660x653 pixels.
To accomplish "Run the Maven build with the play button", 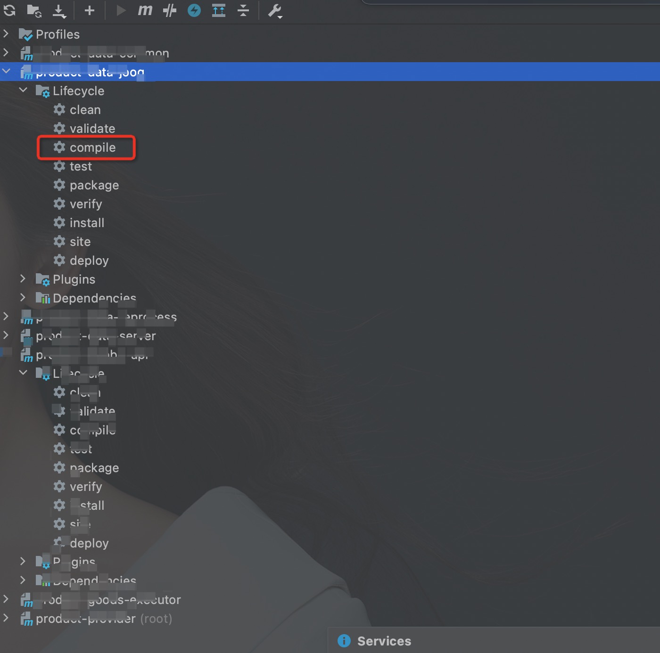I will click(121, 10).
